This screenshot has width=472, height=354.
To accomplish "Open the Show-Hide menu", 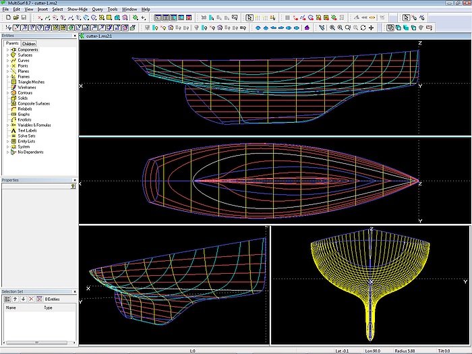I will [78, 9].
